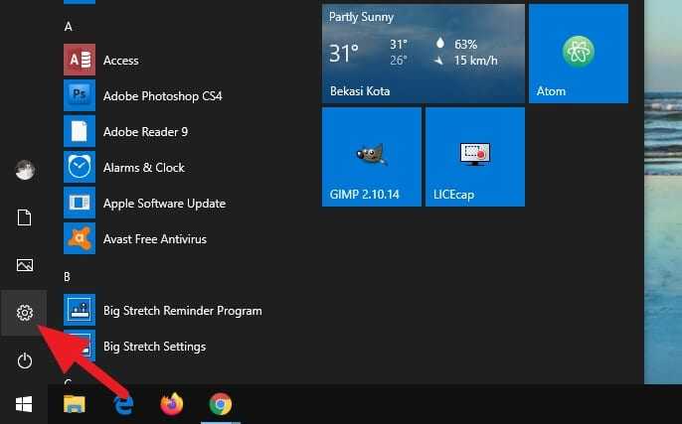Click the Adobe Photoshop CS4 icon
The width and height of the screenshot is (682, 424).
(x=80, y=95)
